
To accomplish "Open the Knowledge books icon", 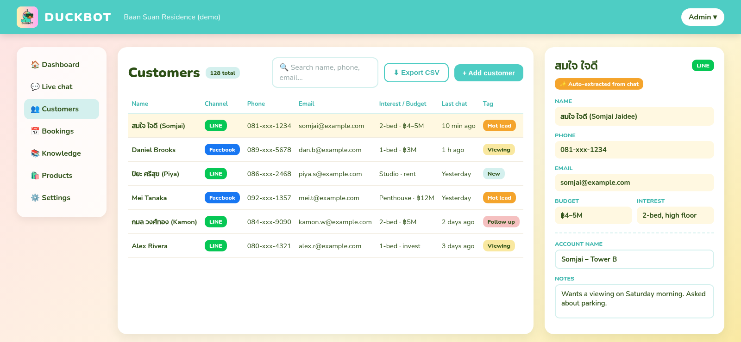I will 35,153.
